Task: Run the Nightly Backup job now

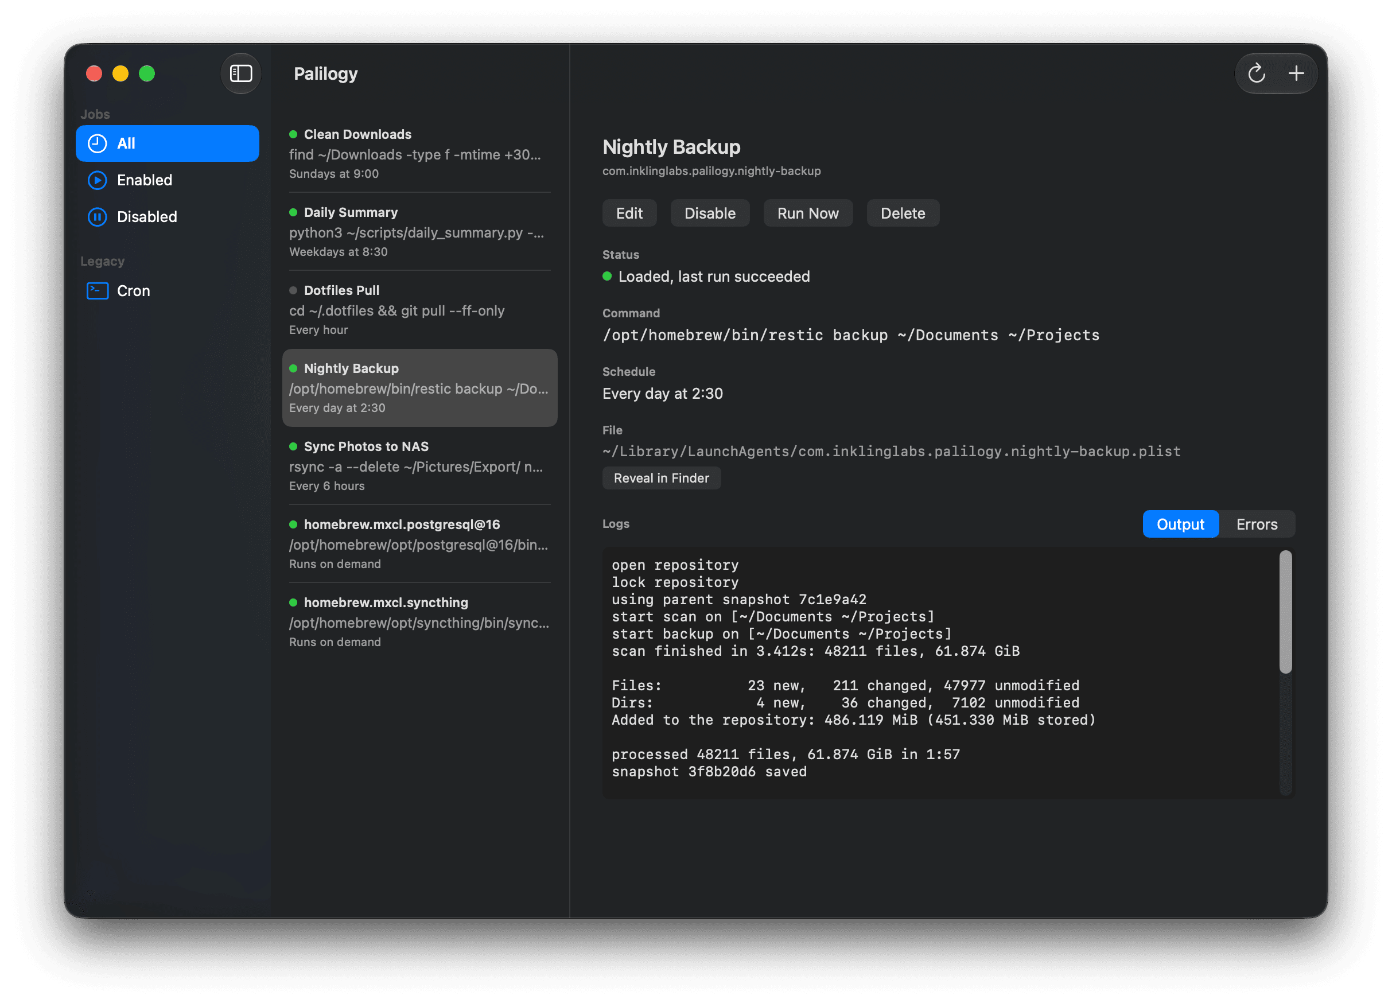Action: 807,213
